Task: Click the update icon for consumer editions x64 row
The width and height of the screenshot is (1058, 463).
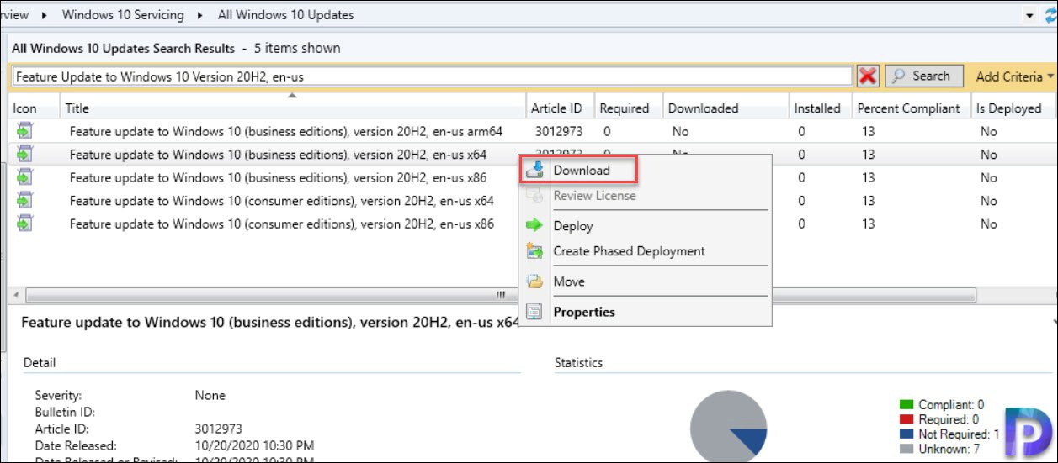Action: click(24, 200)
